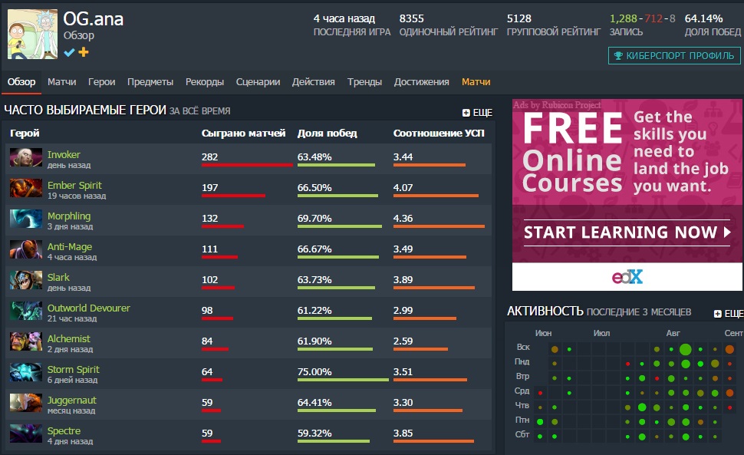Click the 1,288-712-8 record value

click(x=643, y=18)
